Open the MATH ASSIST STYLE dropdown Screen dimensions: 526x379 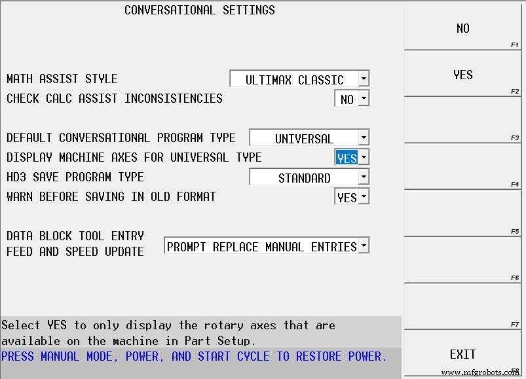click(x=364, y=79)
